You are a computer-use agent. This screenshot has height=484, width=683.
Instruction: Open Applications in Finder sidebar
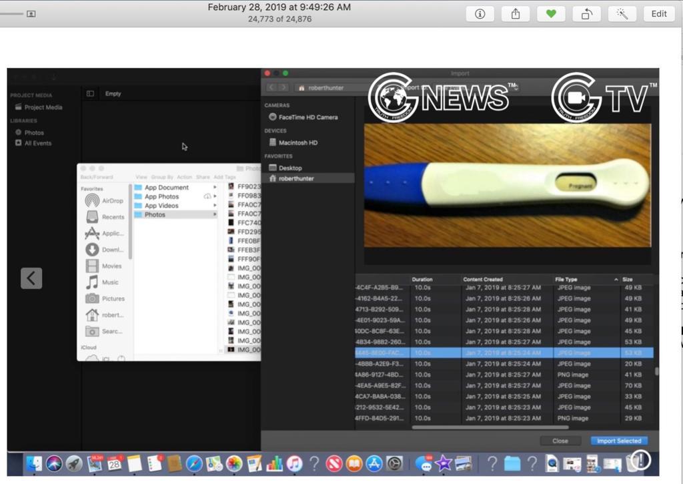coord(105,233)
